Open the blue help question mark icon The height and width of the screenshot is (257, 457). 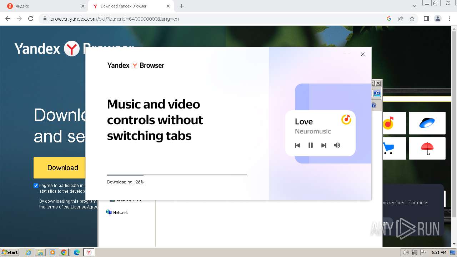click(374, 106)
